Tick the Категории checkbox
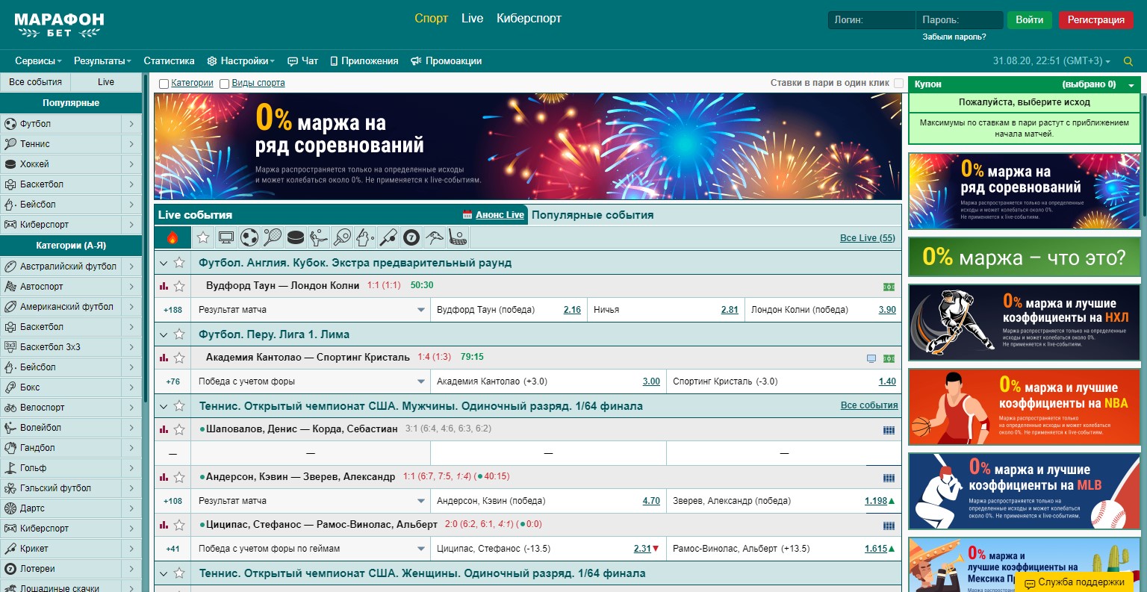Viewport: 1147px width, 592px height. (x=164, y=84)
